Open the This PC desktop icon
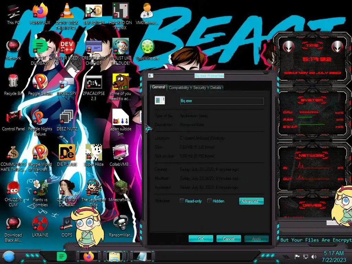The image size is (352, 264). pos(13,14)
